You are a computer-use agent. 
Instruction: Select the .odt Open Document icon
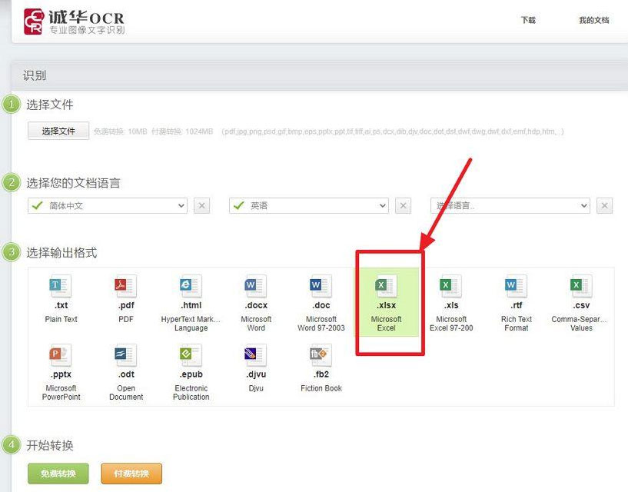tap(126, 356)
